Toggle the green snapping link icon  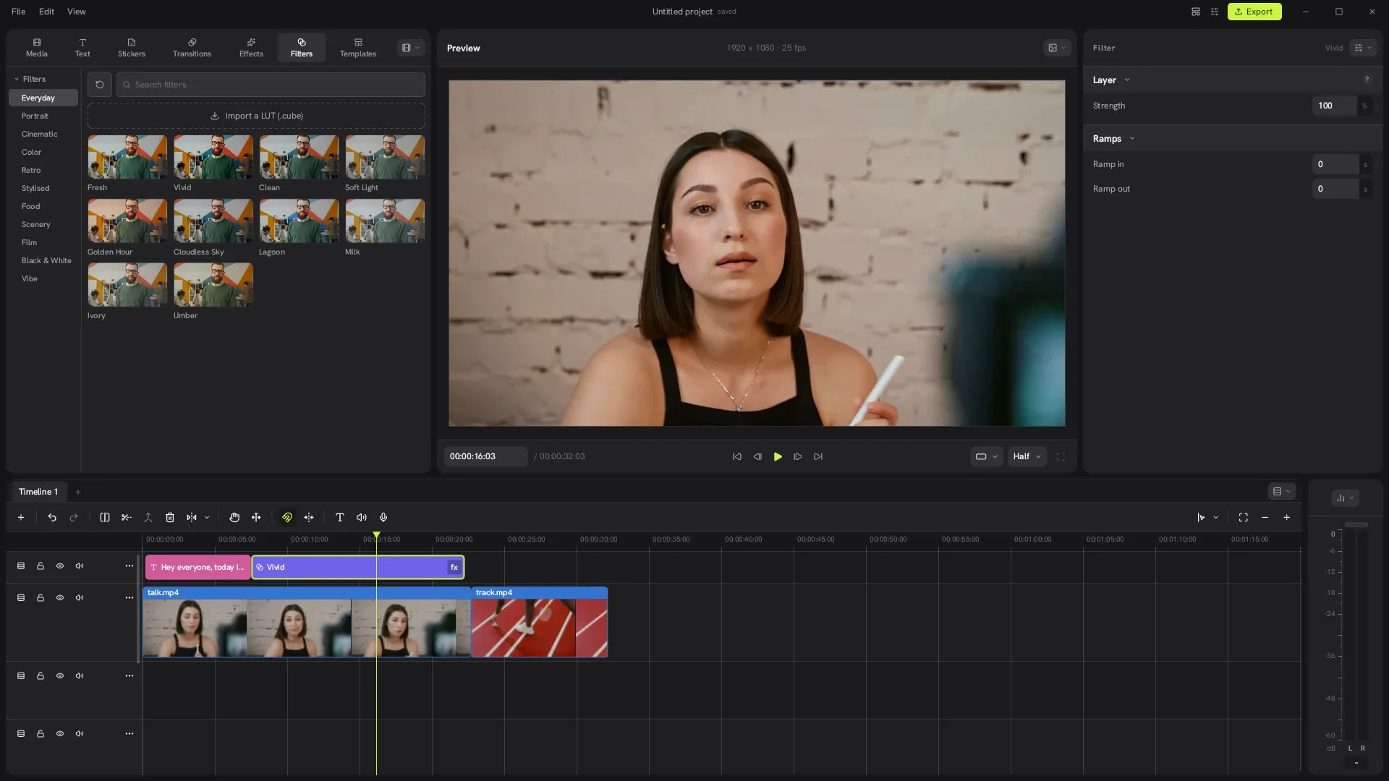[287, 518]
